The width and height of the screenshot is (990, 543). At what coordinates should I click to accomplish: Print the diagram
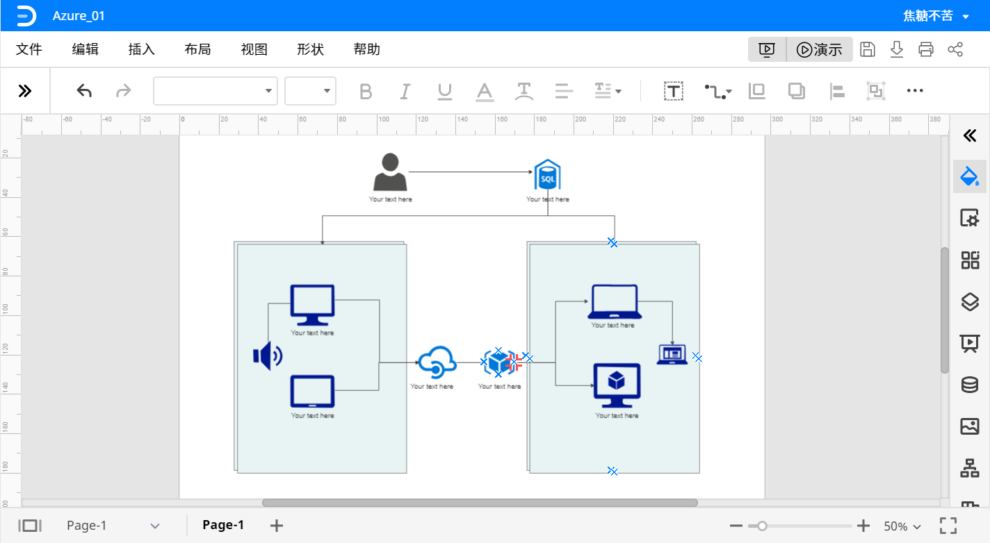(926, 49)
